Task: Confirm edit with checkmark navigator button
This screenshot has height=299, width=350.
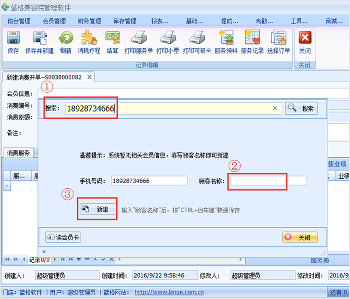Action: point(103,259)
